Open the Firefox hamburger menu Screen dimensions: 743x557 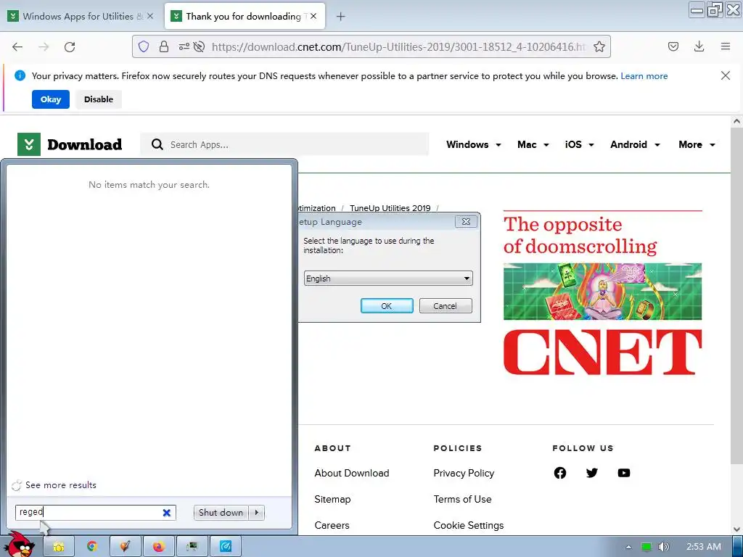pyautogui.click(x=726, y=46)
